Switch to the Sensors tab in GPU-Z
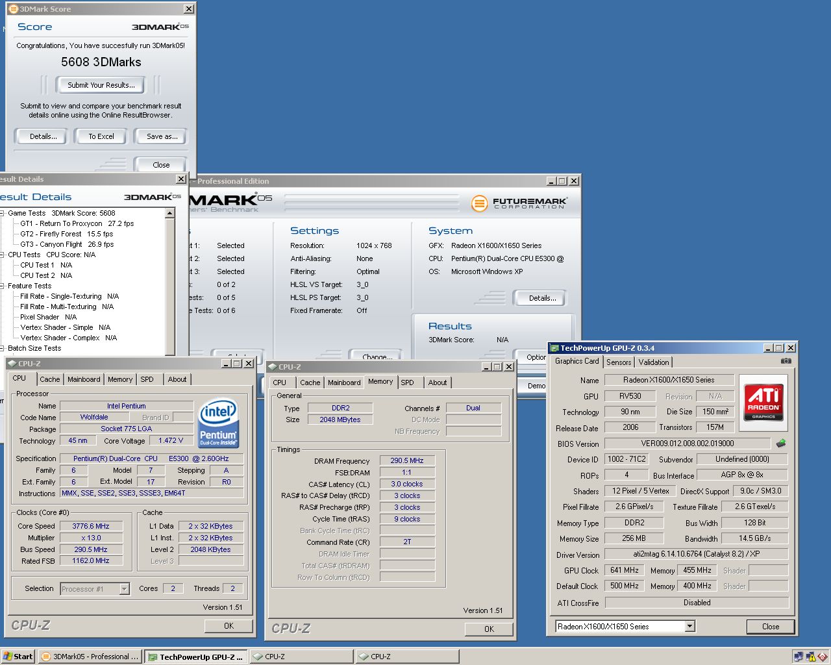The image size is (831, 665). [619, 362]
